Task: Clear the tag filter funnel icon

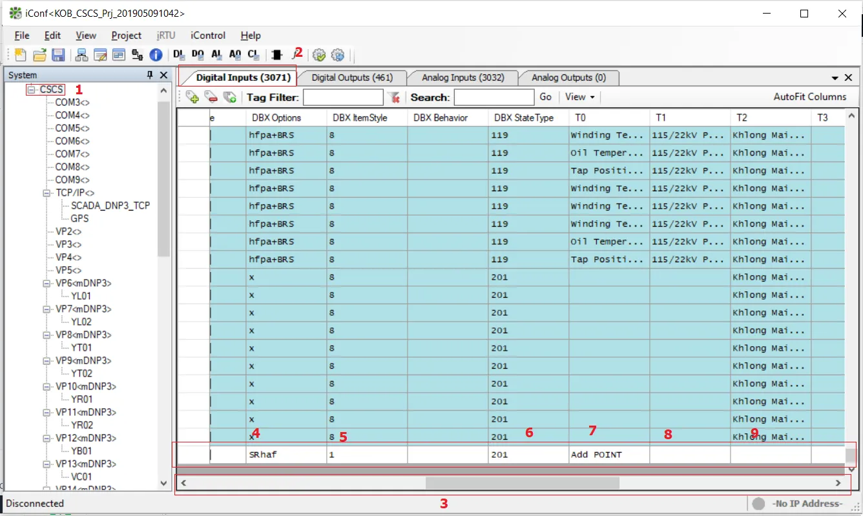Action: coord(394,98)
